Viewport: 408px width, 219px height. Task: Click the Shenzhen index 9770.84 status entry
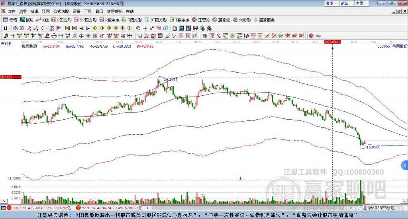coord(108,208)
